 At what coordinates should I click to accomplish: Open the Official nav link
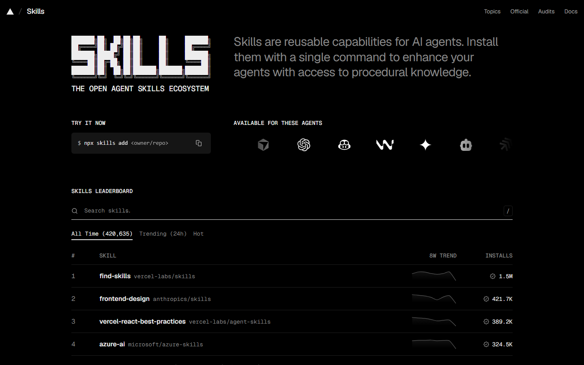click(519, 11)
